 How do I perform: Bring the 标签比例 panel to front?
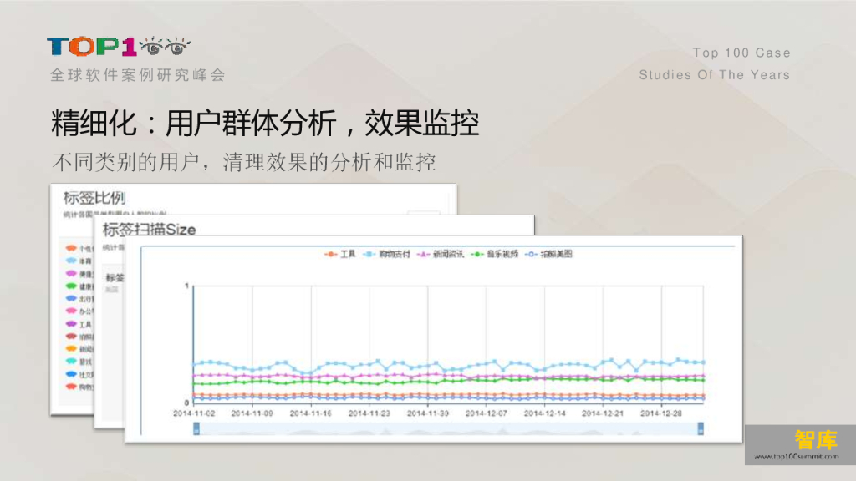[x=94, y=198]
